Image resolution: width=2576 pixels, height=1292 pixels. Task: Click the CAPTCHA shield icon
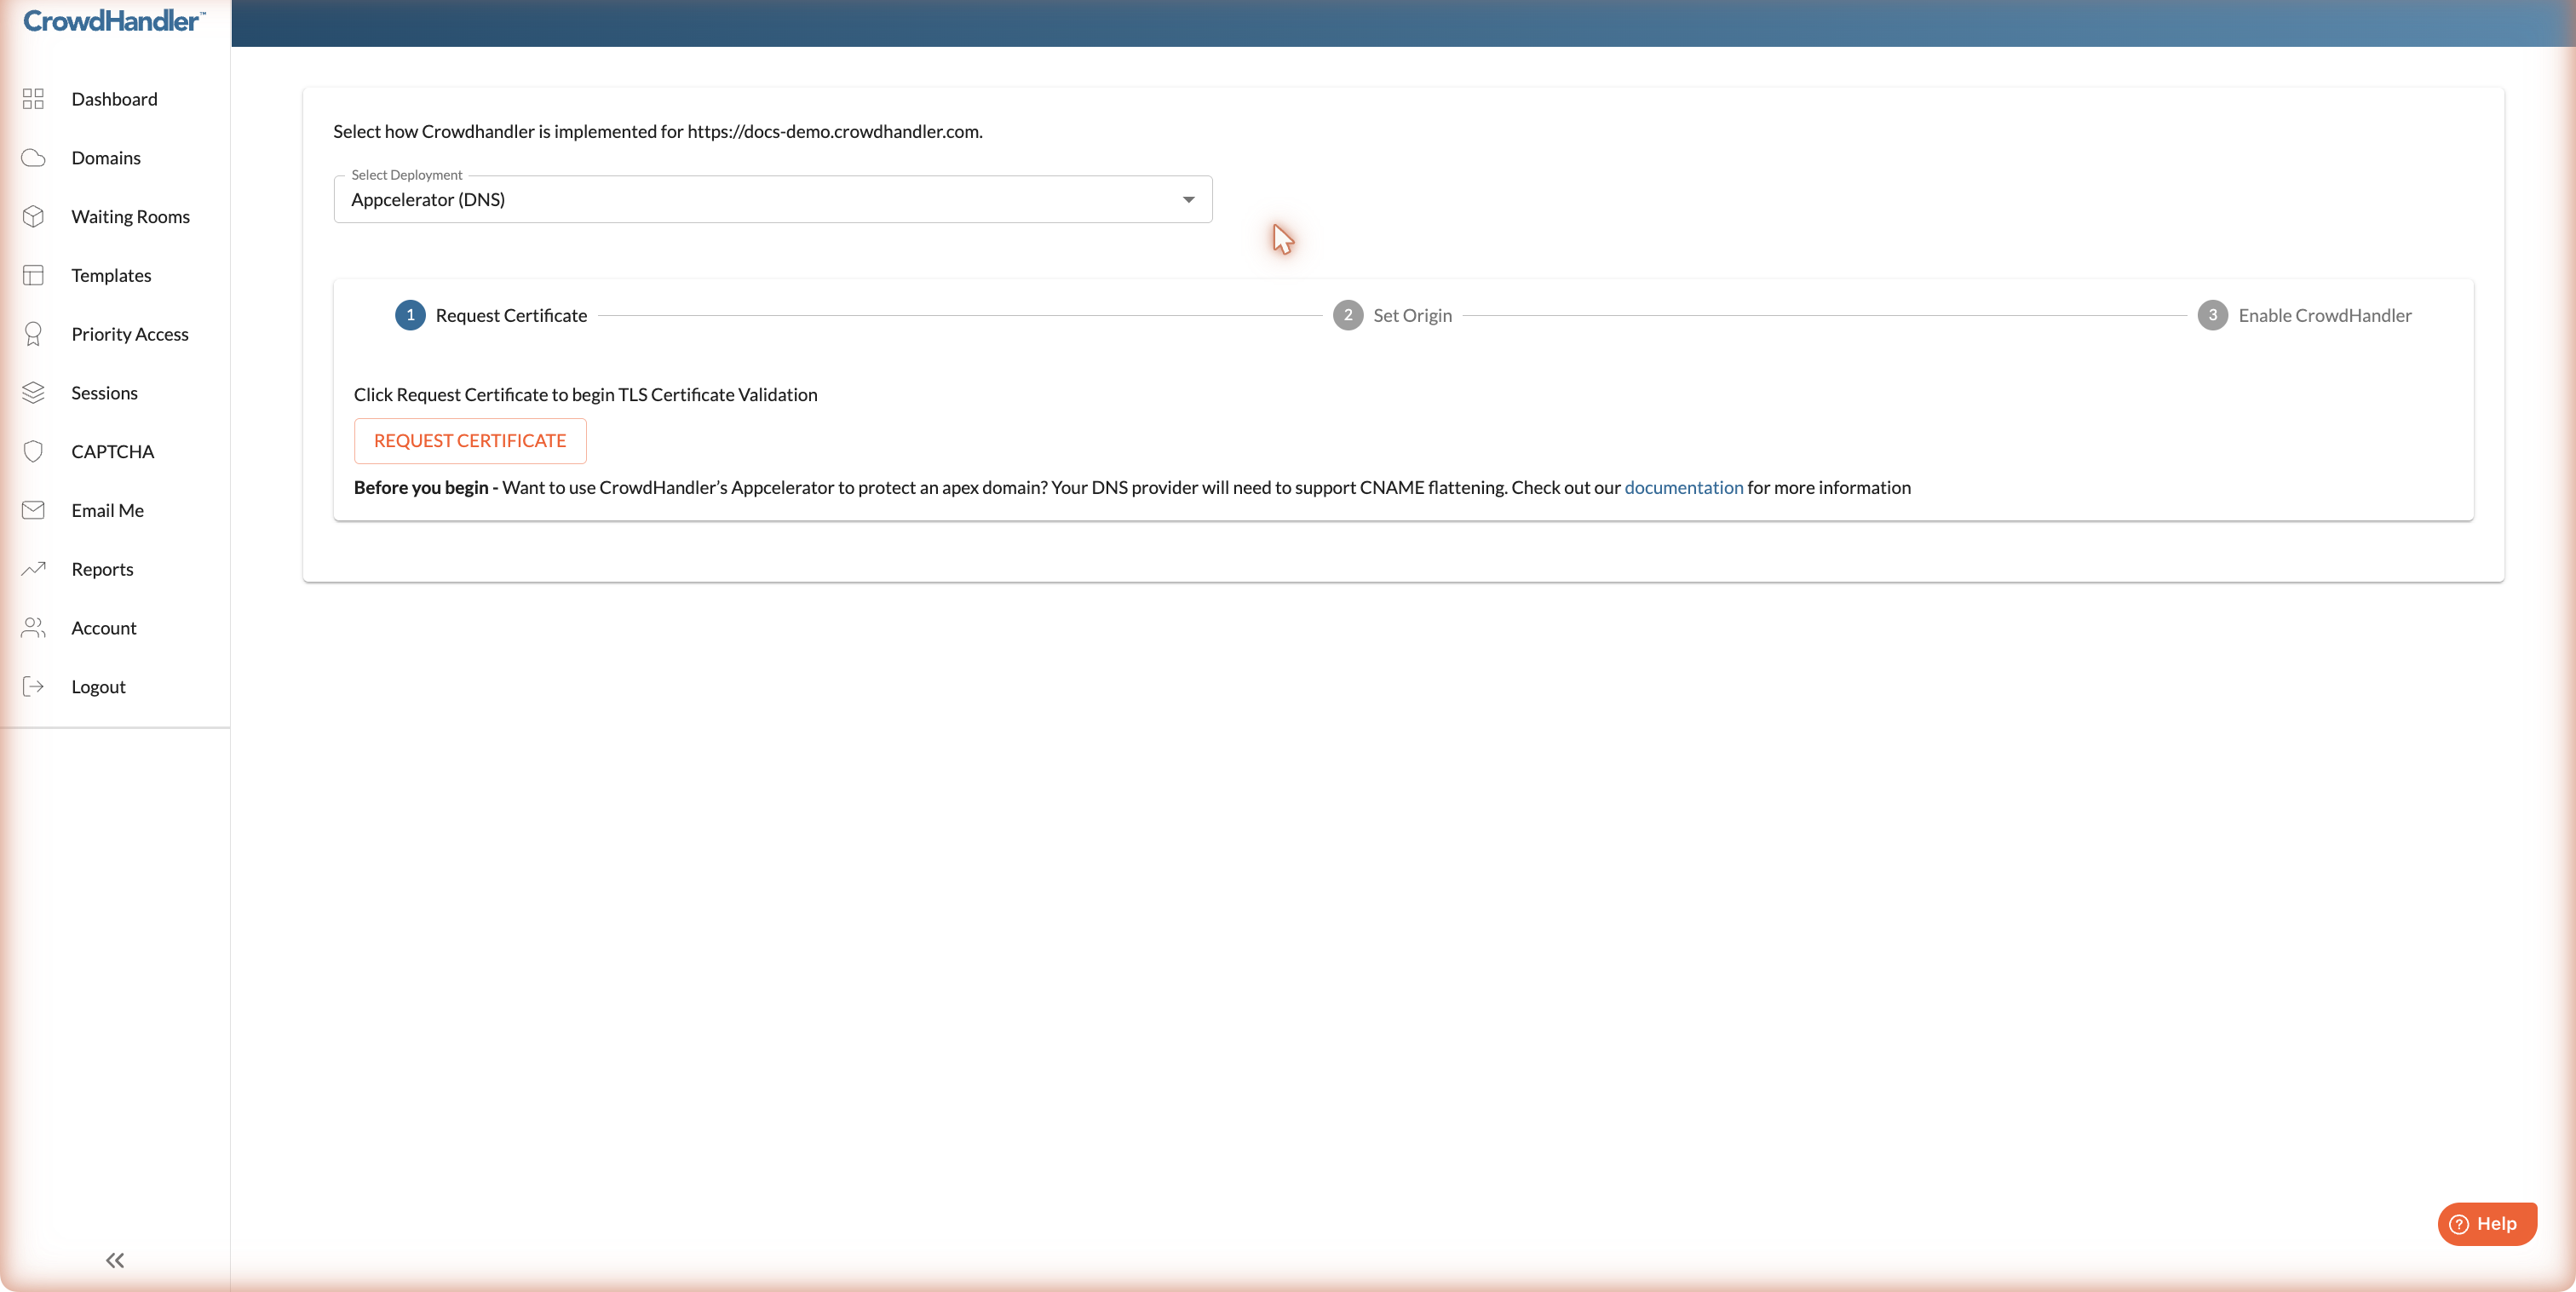(33, 451)
